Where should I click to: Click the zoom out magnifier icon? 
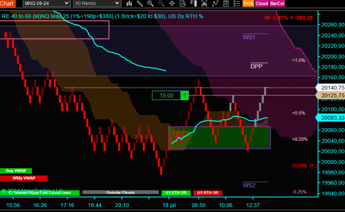pyautogui.click(x=161, y=3)
